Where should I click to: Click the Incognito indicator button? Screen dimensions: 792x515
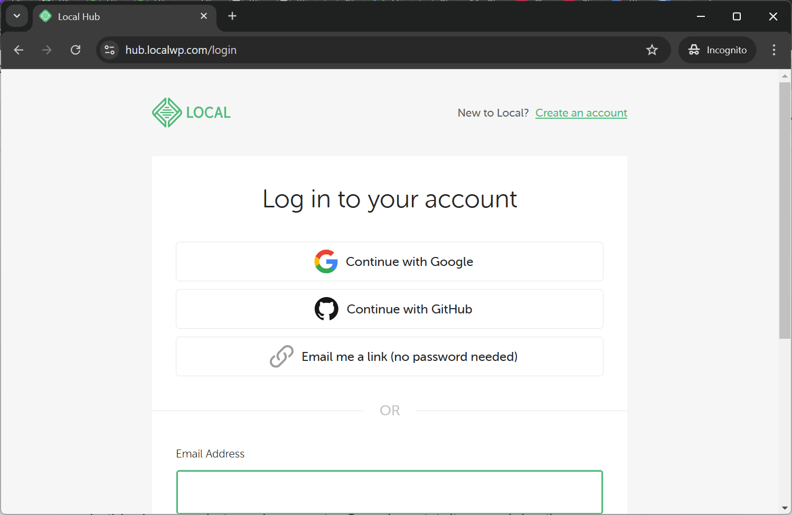[x=718, y=50]
